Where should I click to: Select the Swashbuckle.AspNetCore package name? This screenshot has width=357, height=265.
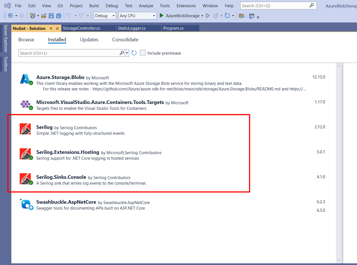[66, 202]
